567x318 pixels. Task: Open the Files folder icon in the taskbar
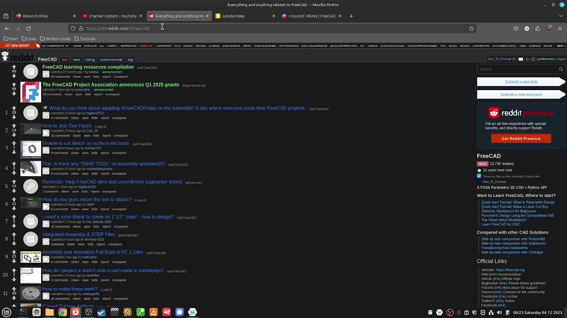pyautogui.click(x=50, y=312)
